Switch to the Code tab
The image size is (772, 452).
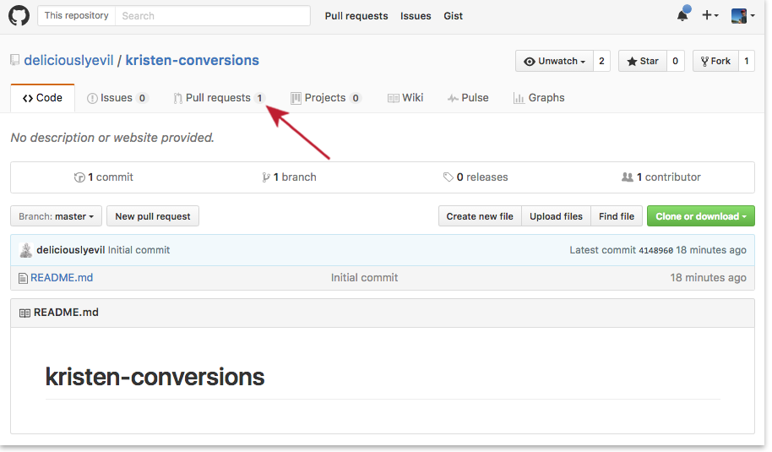(x=42, y=98)
